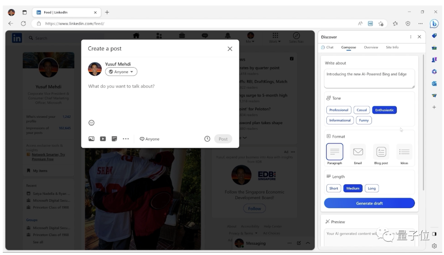Add emoji in Create a post dialog

[x=91, y=123]
